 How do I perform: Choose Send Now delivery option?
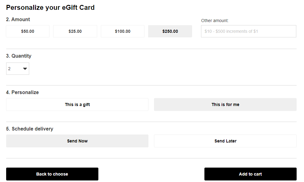click(x=77, y=141)
